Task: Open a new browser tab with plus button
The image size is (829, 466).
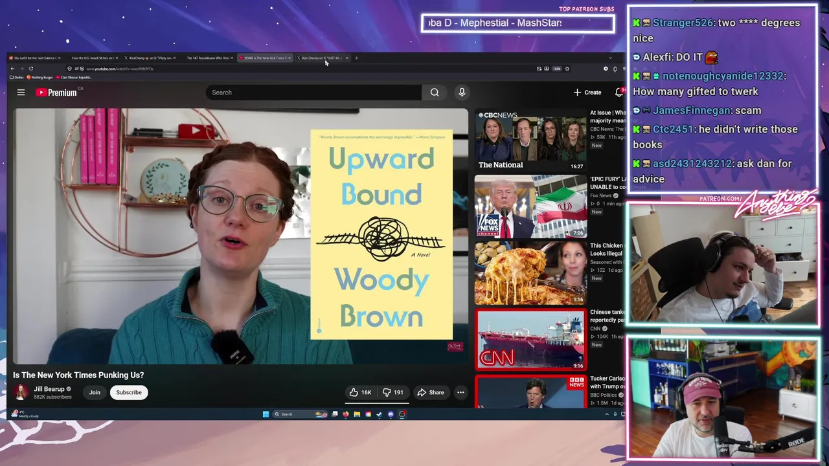Action: point(356,58)
